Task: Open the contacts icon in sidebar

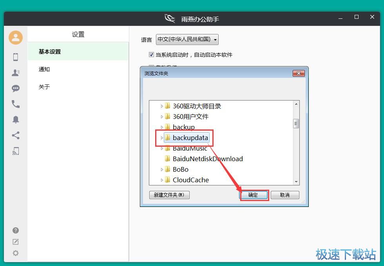Action: click(16, 73)
